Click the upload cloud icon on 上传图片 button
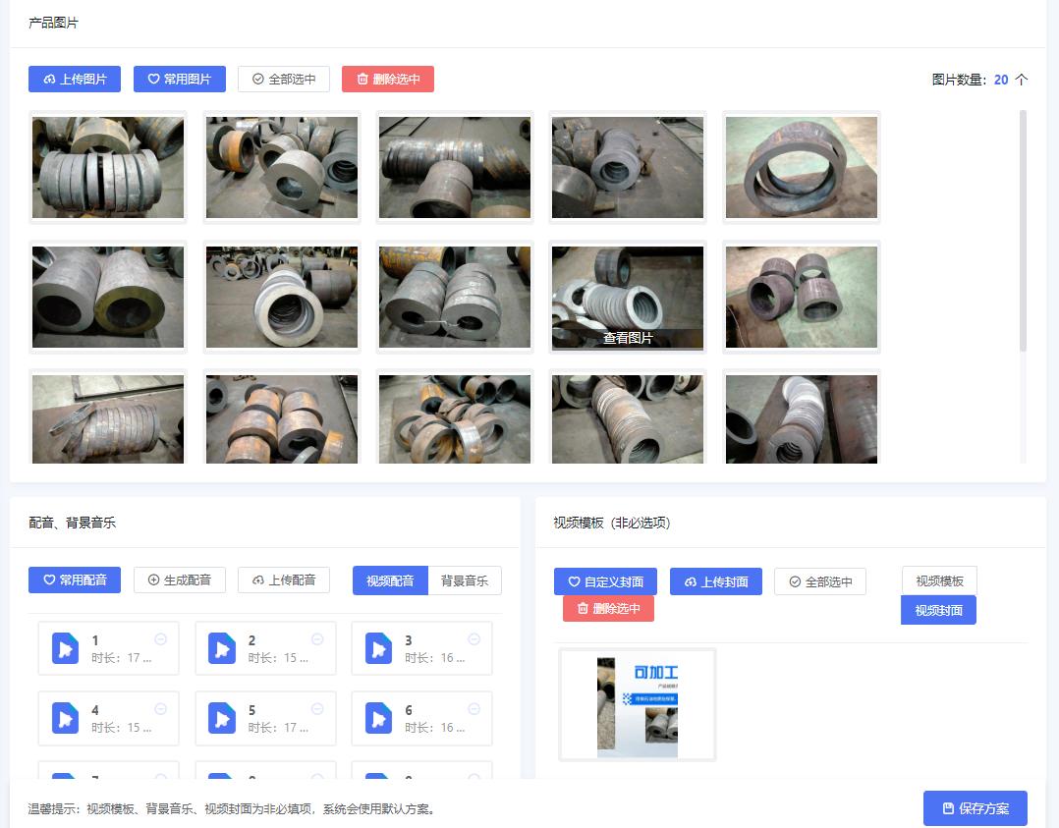 pos(47,79)
